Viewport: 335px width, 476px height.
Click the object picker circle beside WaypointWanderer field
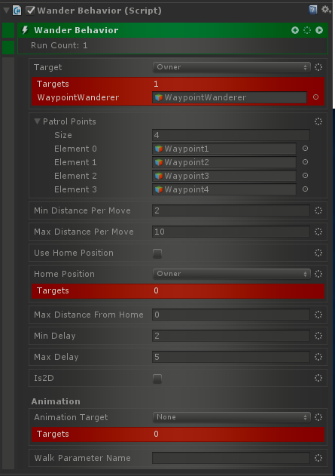point(315,97)
